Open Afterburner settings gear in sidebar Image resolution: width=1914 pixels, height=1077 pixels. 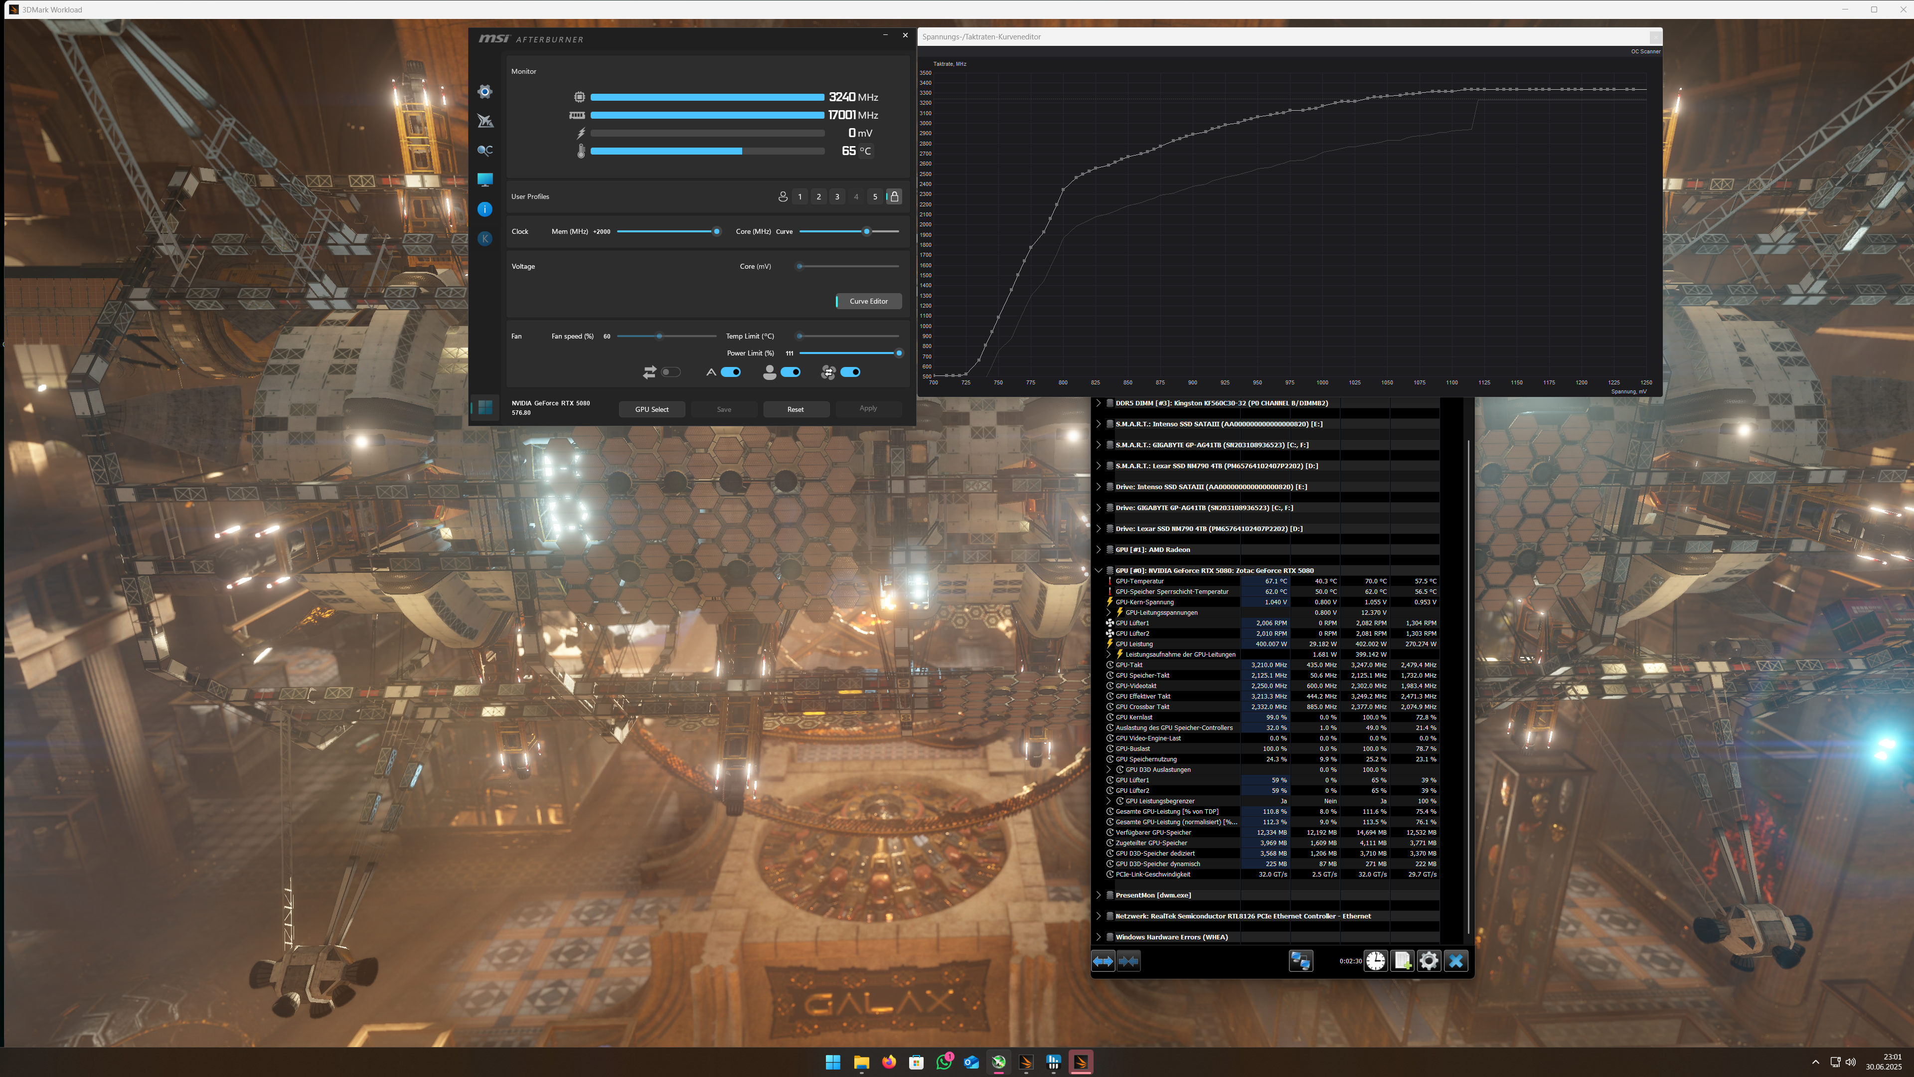pyautogui.click(x=485, y=91)
